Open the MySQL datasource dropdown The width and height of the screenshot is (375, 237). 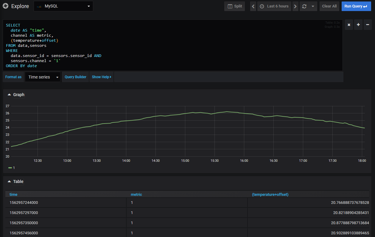click(x=63, y=6)
